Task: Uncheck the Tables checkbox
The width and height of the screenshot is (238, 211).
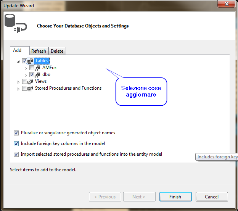Action: (x=24, y=61)
